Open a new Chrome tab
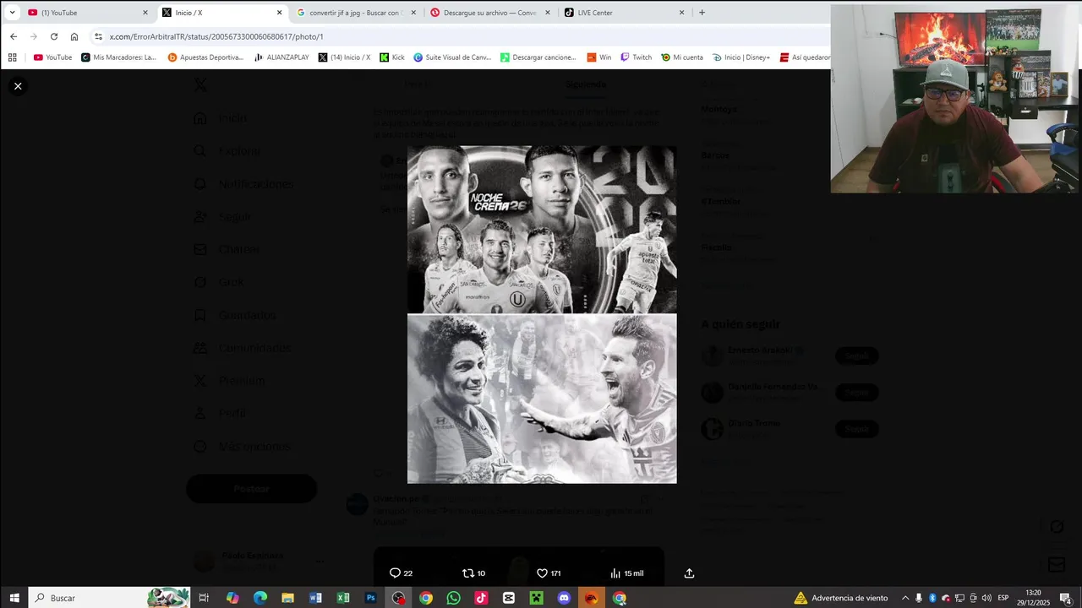The width and height of the screenshot is (1082, 608). [x=702, y=13]
